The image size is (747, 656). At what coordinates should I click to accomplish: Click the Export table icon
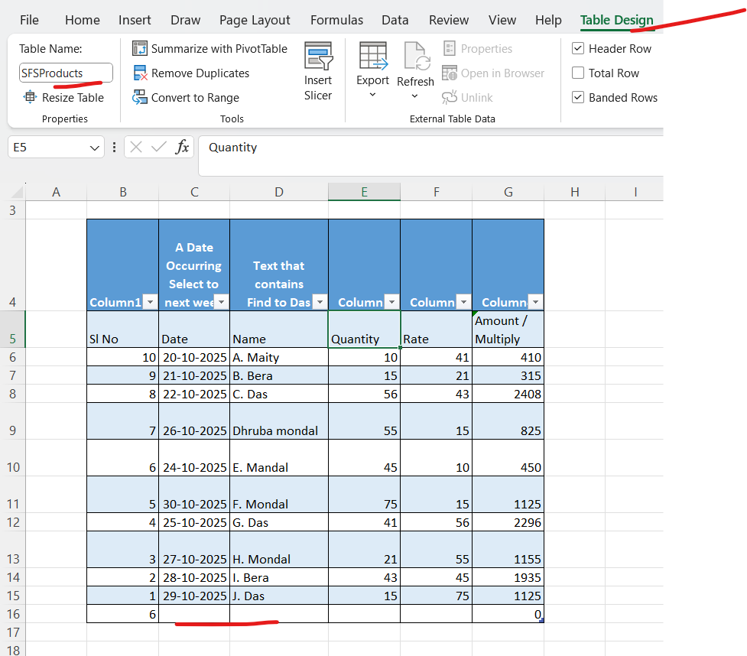coord(373,57)
